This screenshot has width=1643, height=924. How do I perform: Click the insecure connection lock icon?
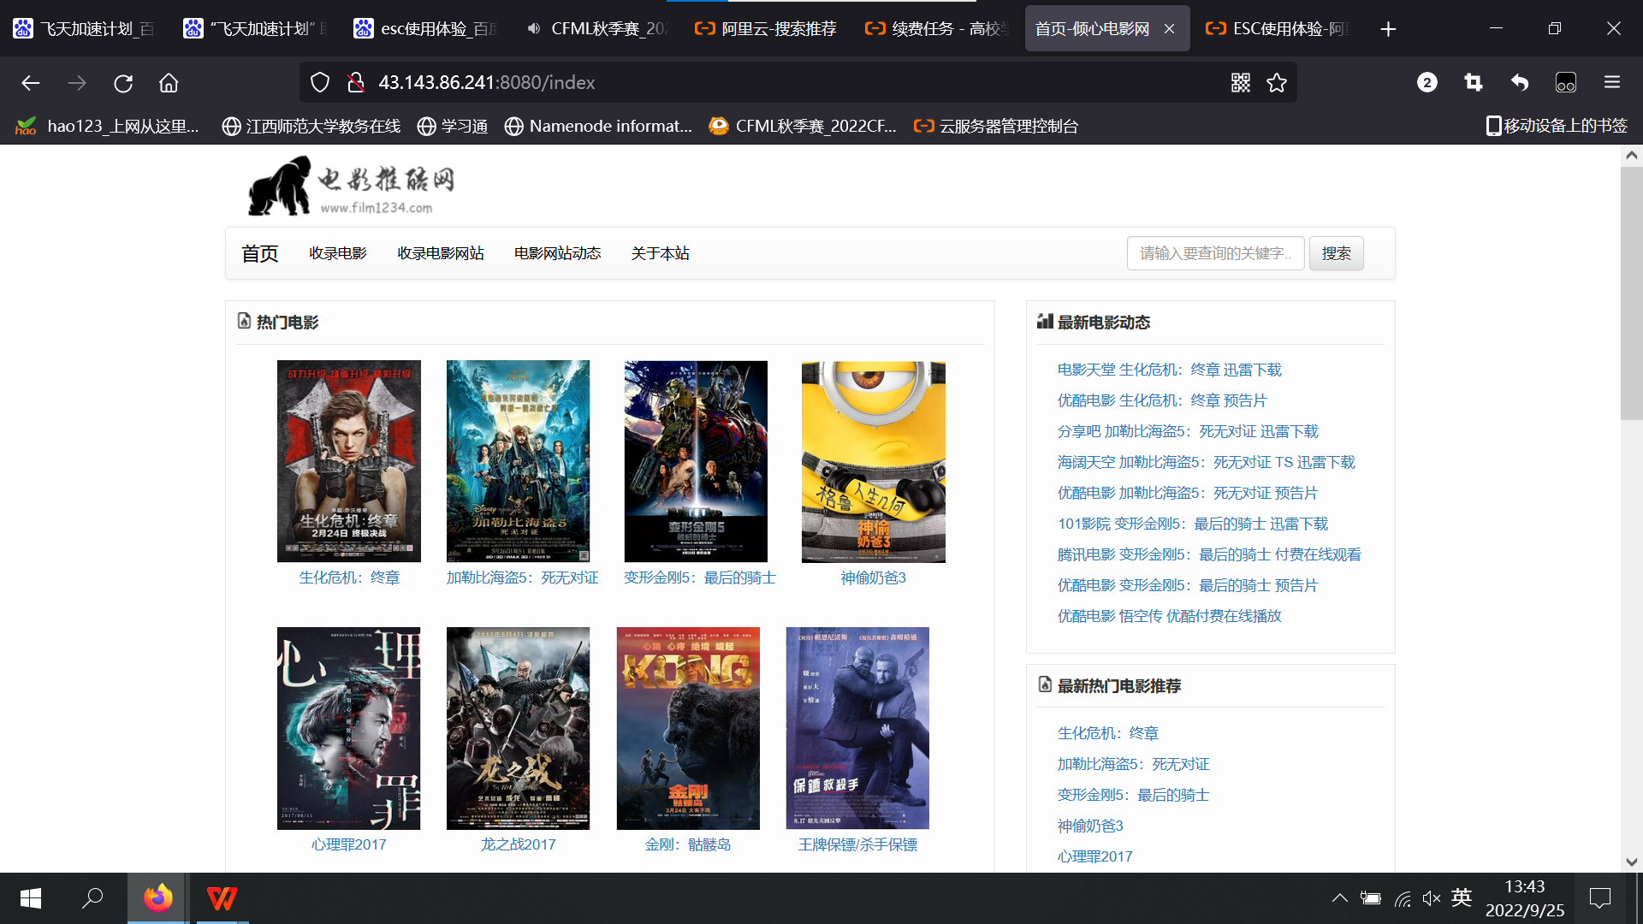point(355,82)
